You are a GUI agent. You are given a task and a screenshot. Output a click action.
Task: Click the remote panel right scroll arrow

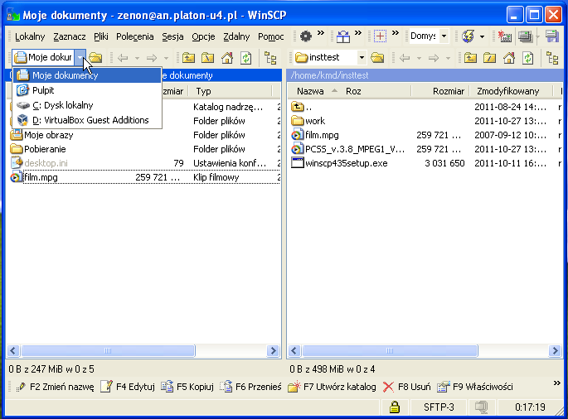tap(555, 350)
